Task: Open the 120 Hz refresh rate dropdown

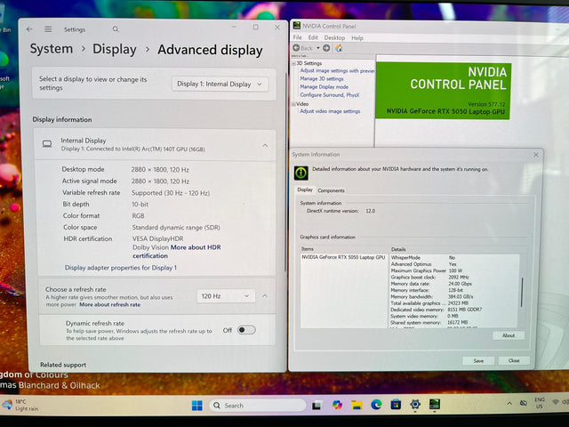Action: (226, 296)
